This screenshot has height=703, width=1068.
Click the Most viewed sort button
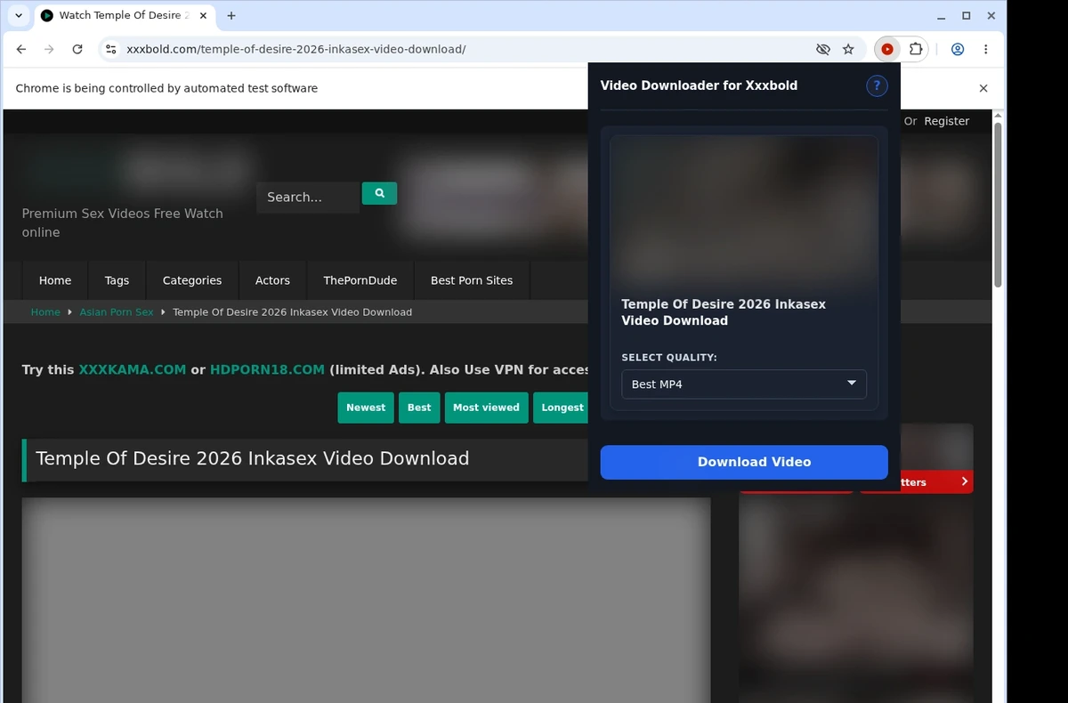coord(486,408)
